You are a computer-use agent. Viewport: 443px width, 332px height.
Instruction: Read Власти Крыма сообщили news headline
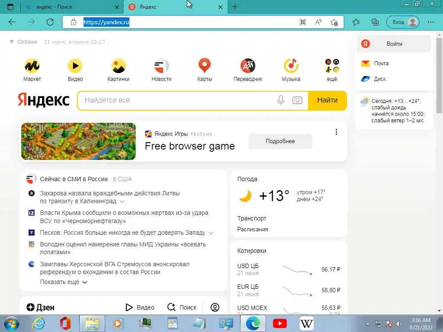click(x=124, y=217)
